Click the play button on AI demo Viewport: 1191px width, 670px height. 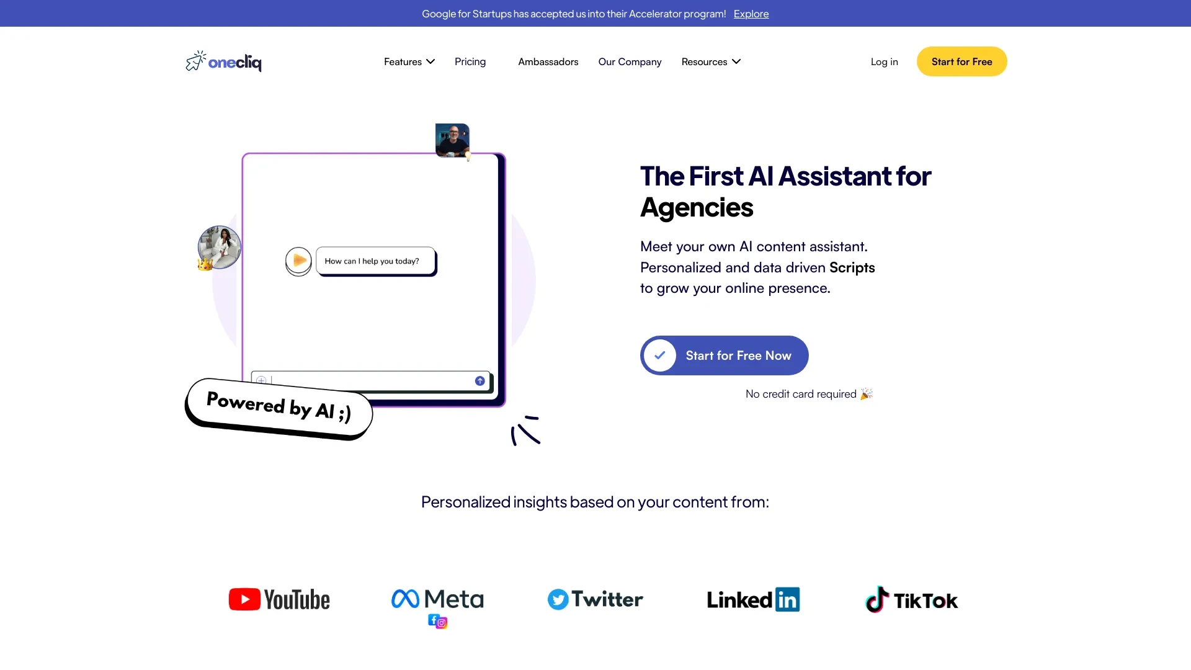tap(298, 259)
